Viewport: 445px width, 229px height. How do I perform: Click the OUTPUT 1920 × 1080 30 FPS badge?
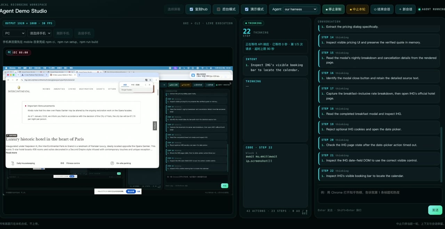(x=29, y=23)
